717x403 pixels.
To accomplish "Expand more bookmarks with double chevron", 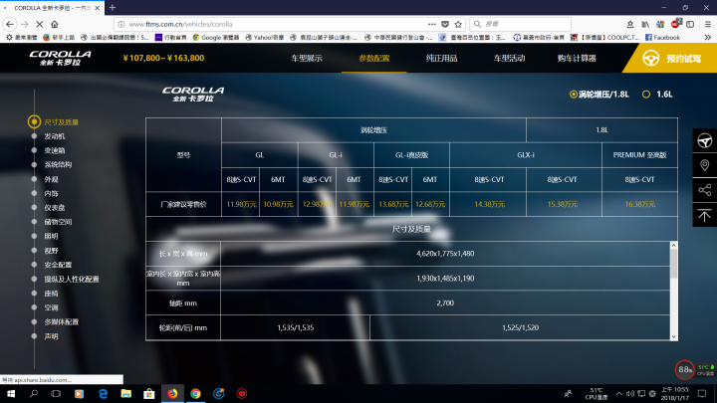I will coord(708,38).
